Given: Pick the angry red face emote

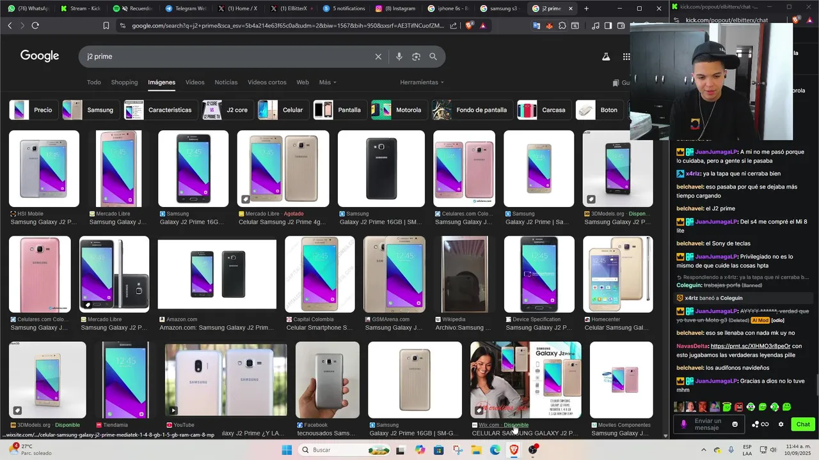Looking at the screenshot, I should point(739,407).
